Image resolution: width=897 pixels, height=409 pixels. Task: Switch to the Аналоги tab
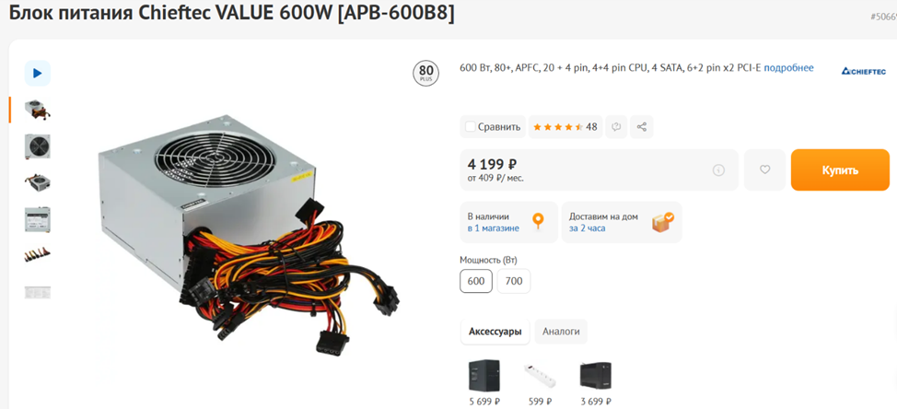coord(561,332)
